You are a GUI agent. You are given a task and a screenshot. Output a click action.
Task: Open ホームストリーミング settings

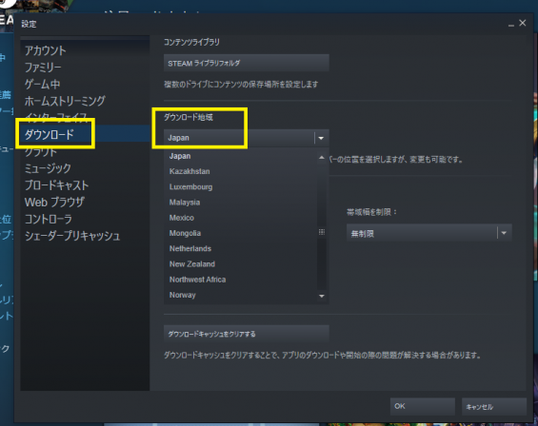(x=65, y=101)
